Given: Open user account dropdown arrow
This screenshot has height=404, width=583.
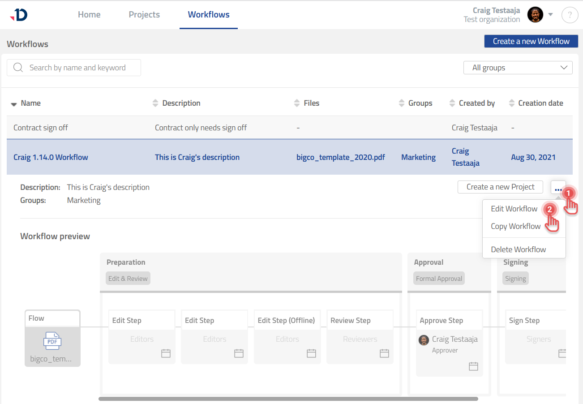Looking at the screenshot, I should tap(551, 14).
